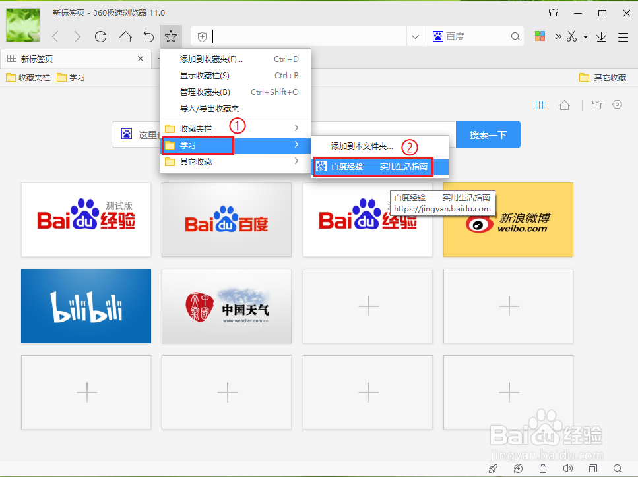The height and width of the screenshot is (477, 638).
Task: Click the scissors screenshot tool
Action: pyautogui.click(x=571, y=37)
